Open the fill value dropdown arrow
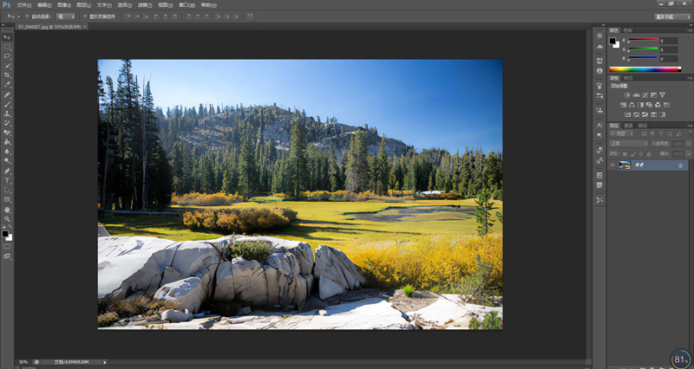 click(688, 154)
